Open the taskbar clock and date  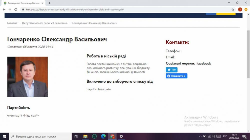[x=234, y=136]
